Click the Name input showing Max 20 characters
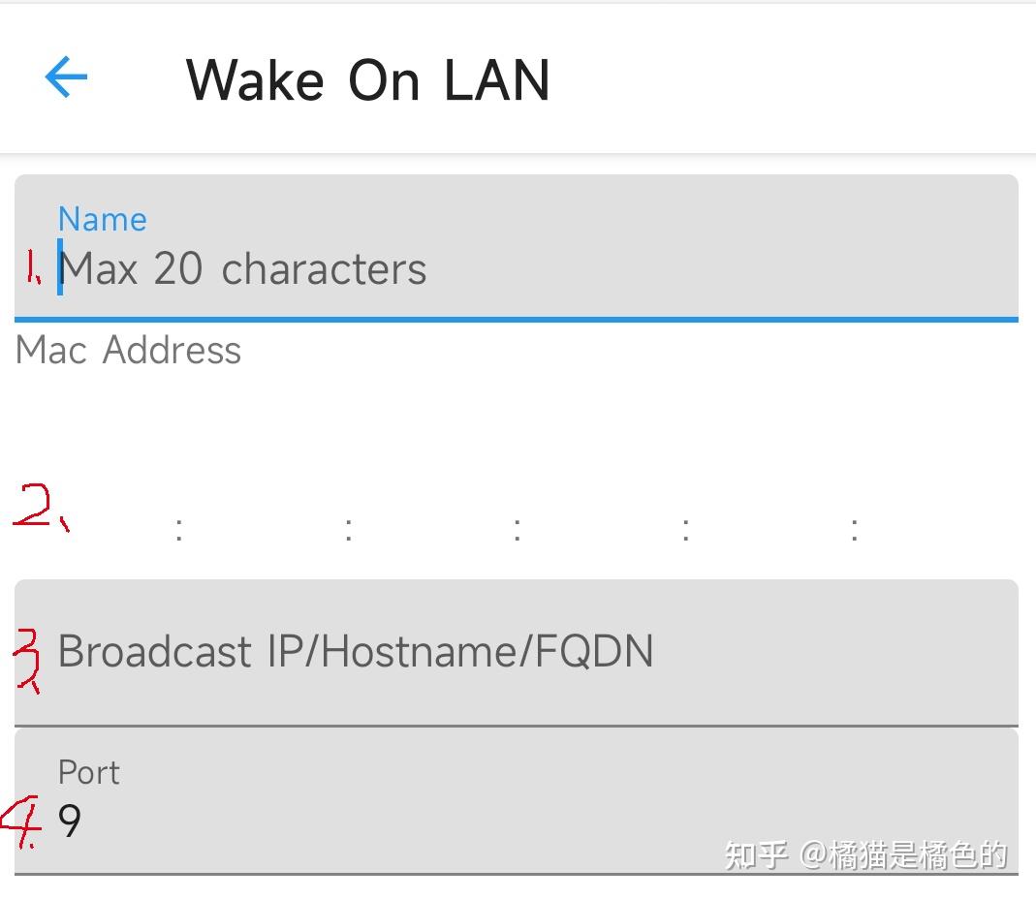Screen dimensions: 1036x899 (x=242, y=269)
